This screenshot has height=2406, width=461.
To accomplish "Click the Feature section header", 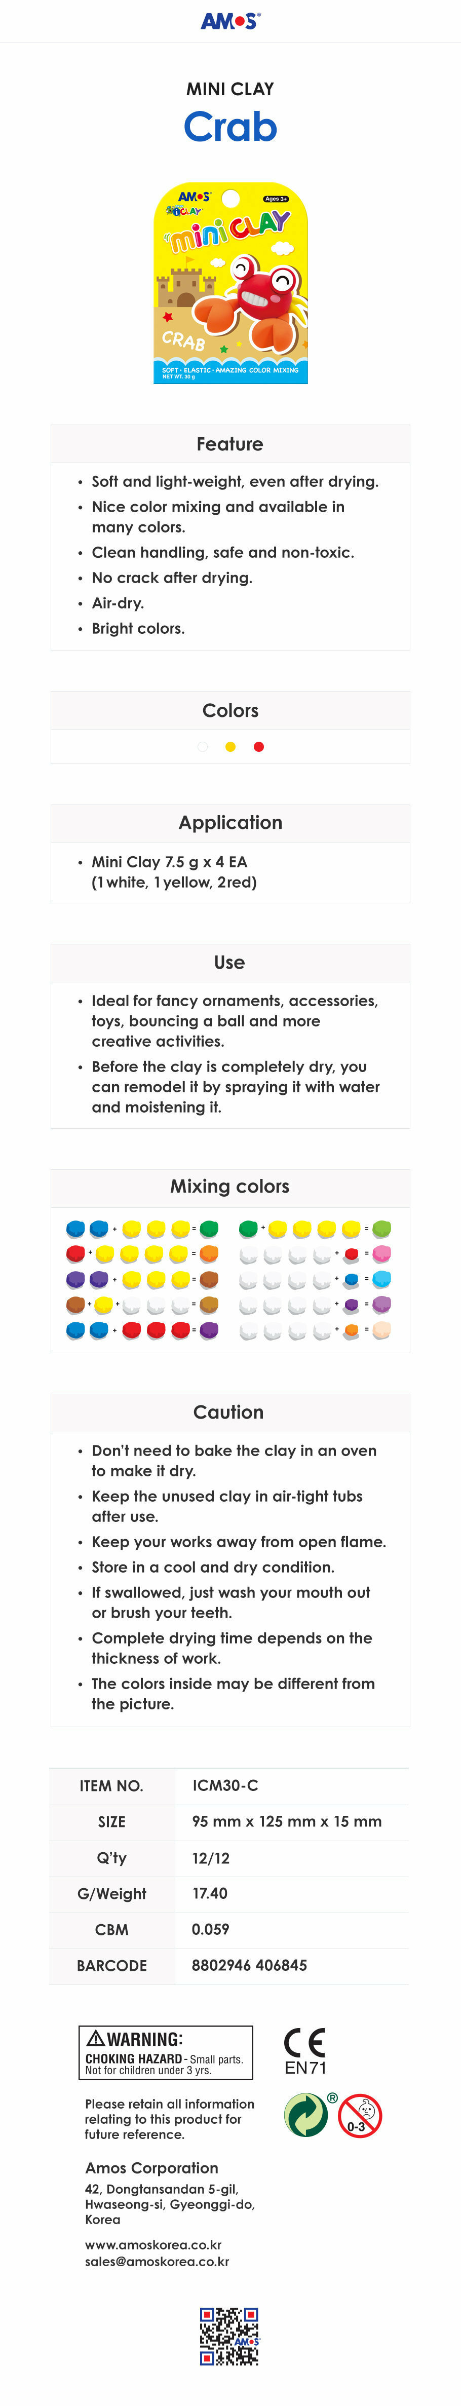I will click(x=229, y=445).
